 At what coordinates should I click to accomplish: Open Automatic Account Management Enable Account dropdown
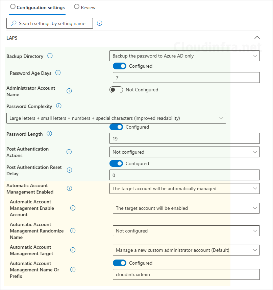(186, 208)
